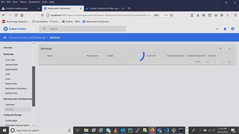
Task: Open the ServiceNow bookmark
Action: click(46, 22)
